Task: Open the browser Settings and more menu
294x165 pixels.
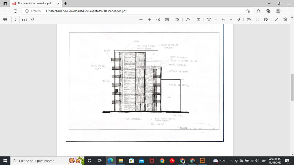Action: pos(288,11)
